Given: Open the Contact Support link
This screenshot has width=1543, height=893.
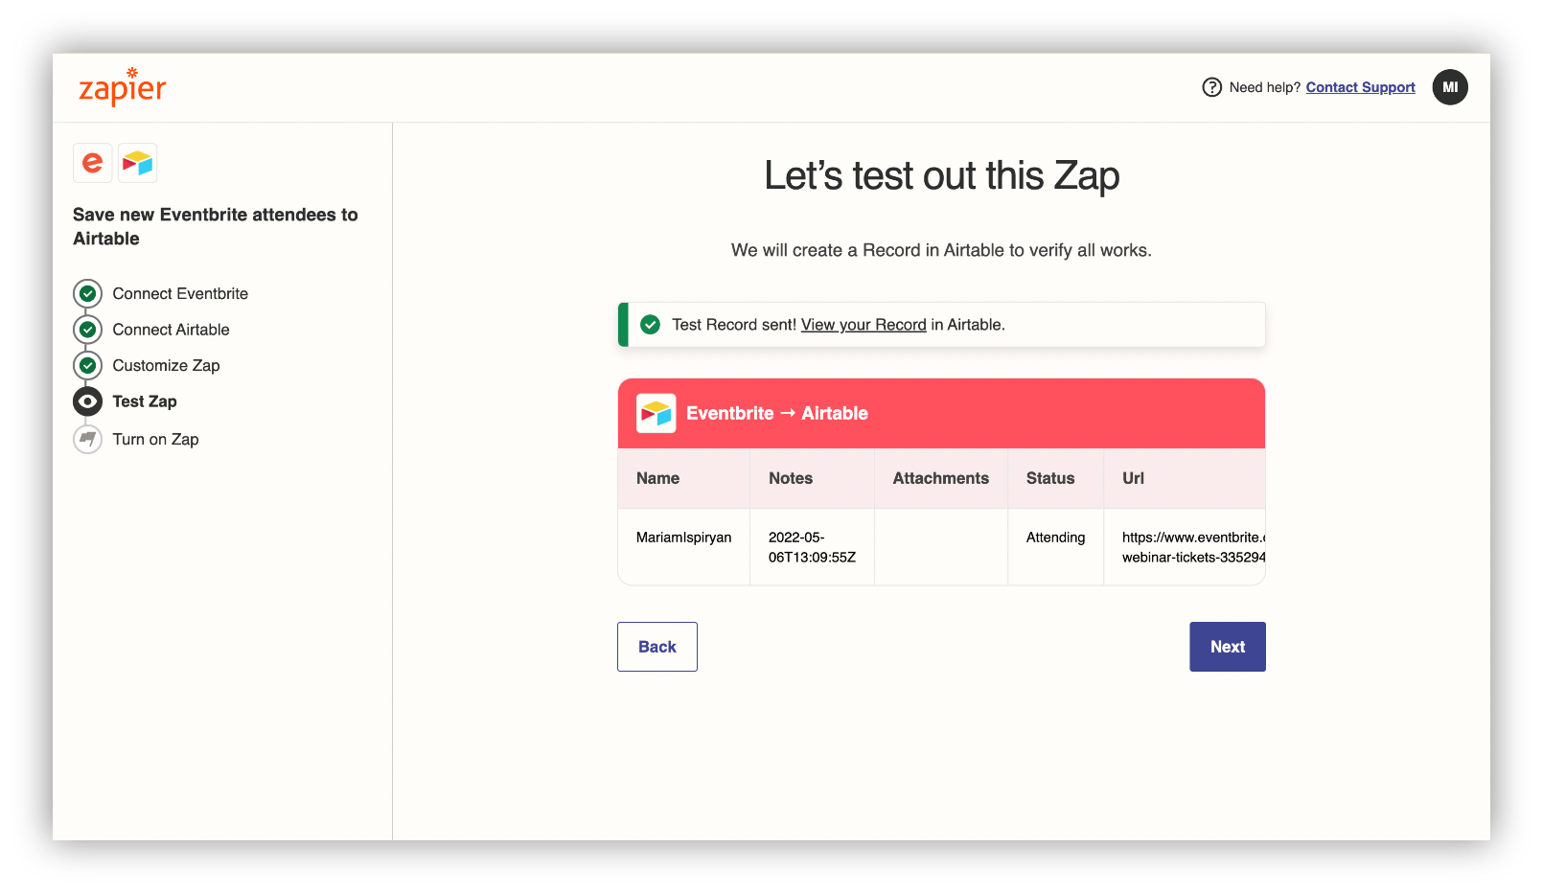Looking at the screenshot, I should [x=1360, y=87].
